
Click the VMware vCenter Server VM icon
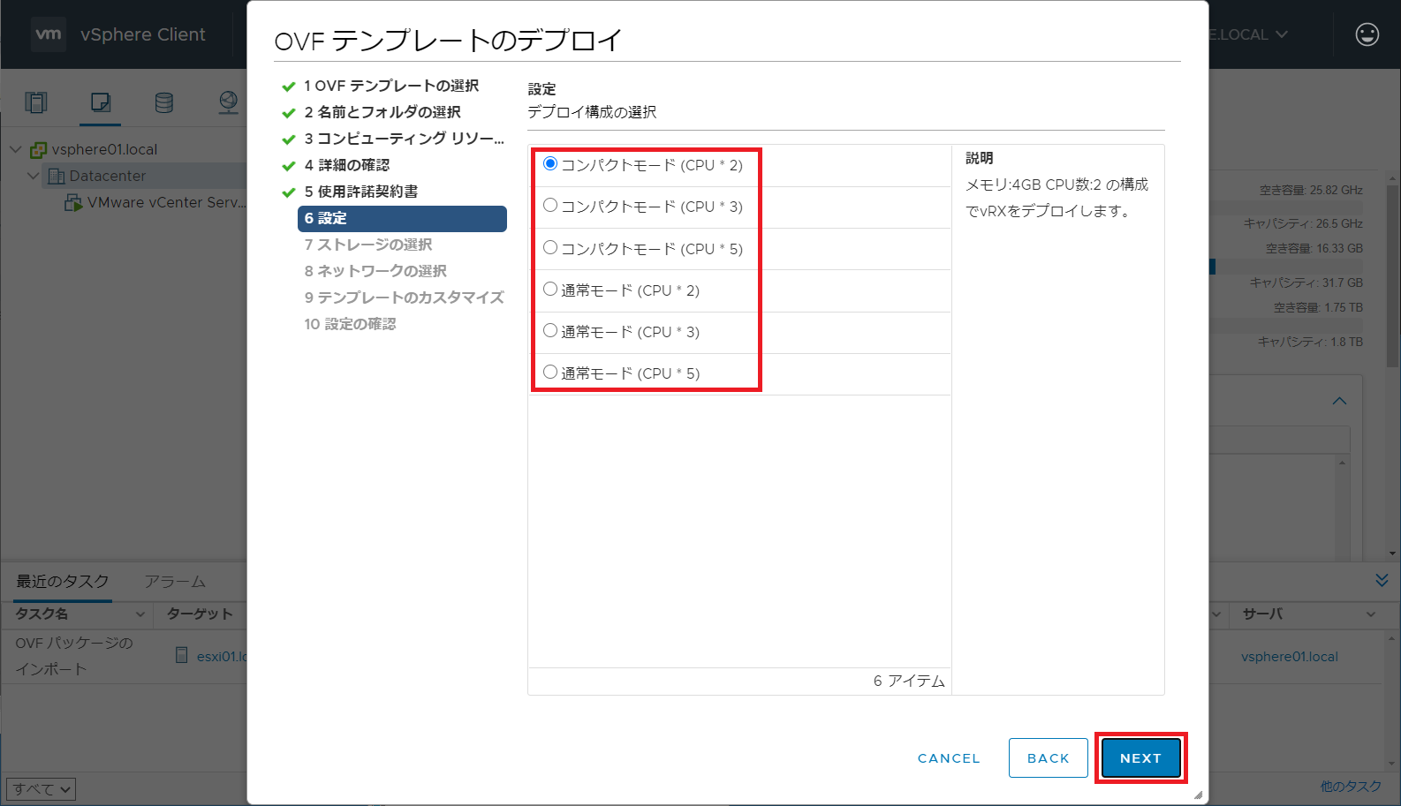tap(73, 203)
